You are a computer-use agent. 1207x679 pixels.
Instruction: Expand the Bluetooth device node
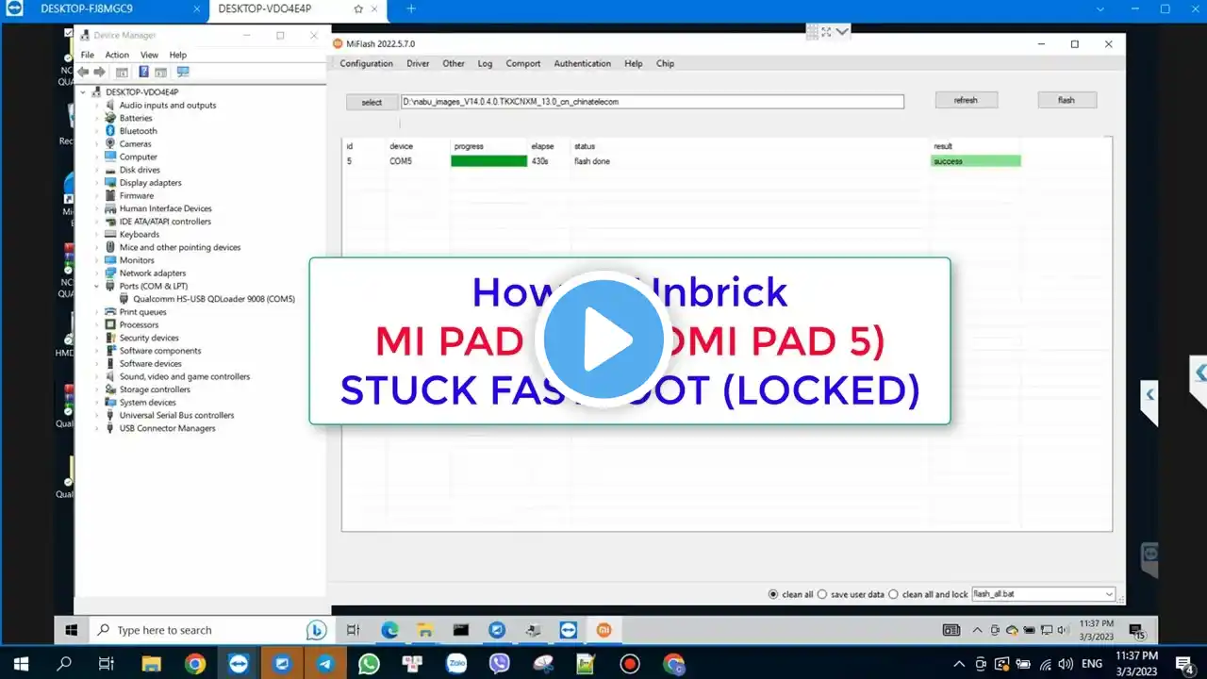pyautogui.click(x=97, y=131)
